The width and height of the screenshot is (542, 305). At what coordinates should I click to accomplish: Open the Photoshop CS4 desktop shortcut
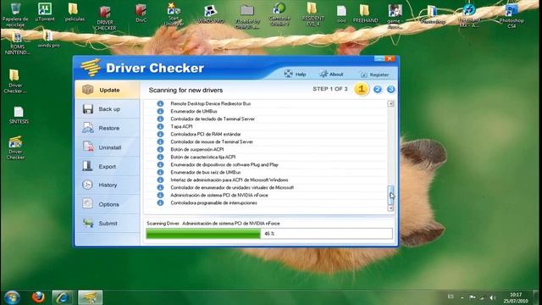coord(512,16)
